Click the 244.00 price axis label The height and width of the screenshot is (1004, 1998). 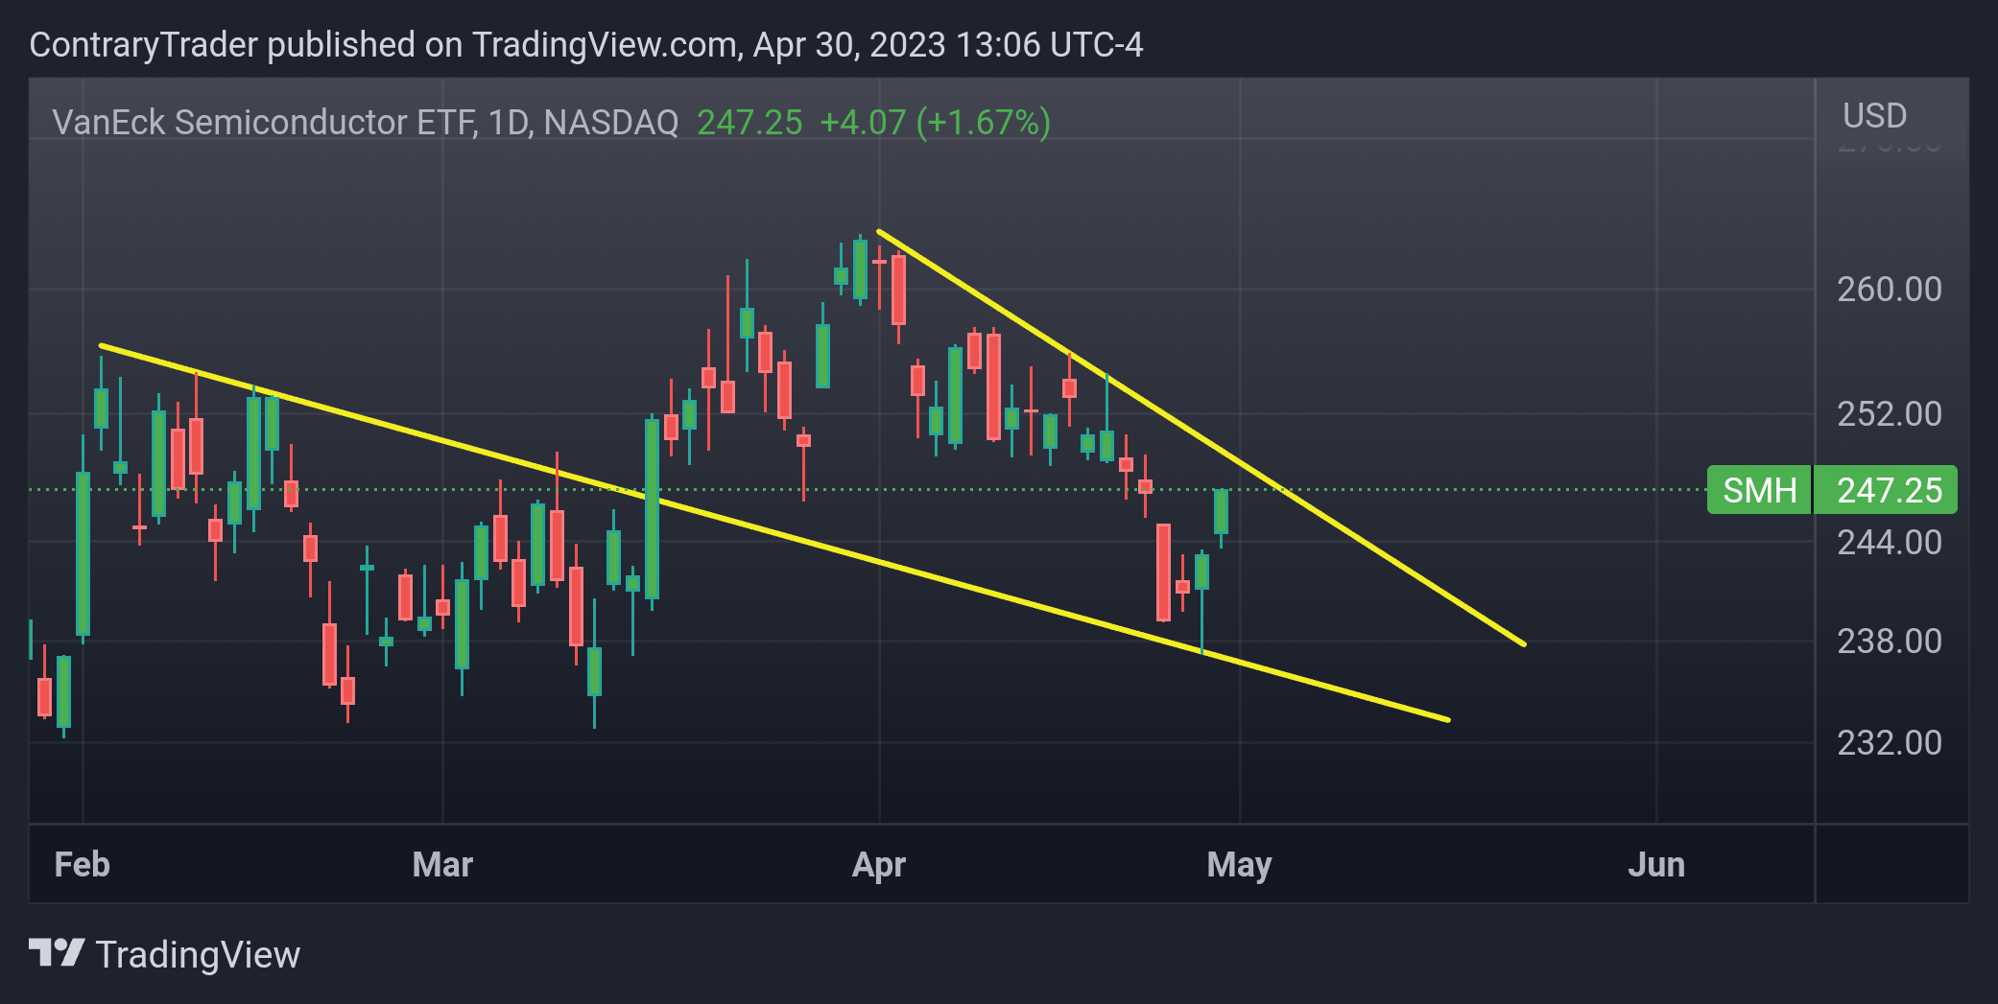pyautogui.click(x=1889, y=543)
